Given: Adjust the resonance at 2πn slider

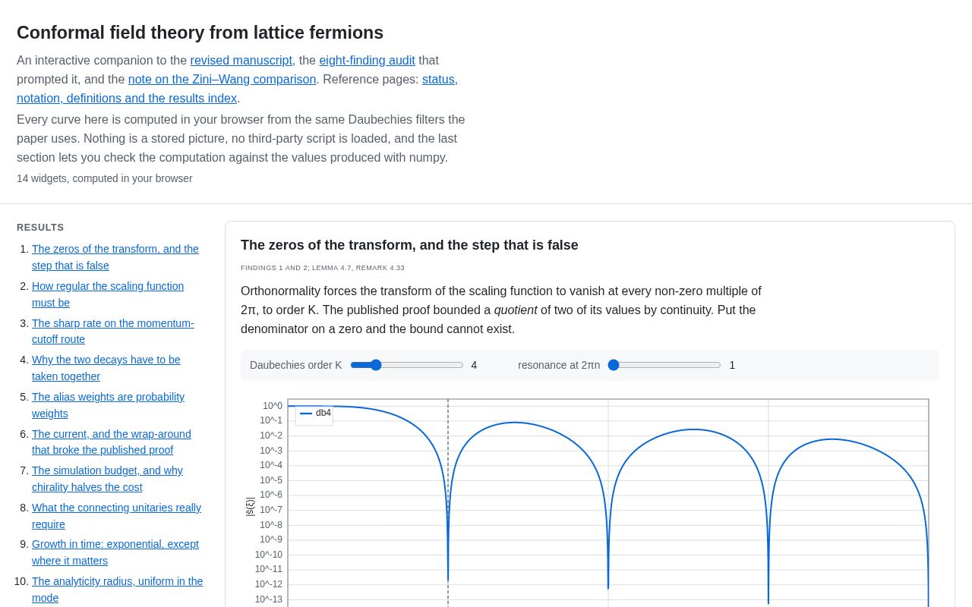Looking at the screenshot, I should (x=664, y=365).
